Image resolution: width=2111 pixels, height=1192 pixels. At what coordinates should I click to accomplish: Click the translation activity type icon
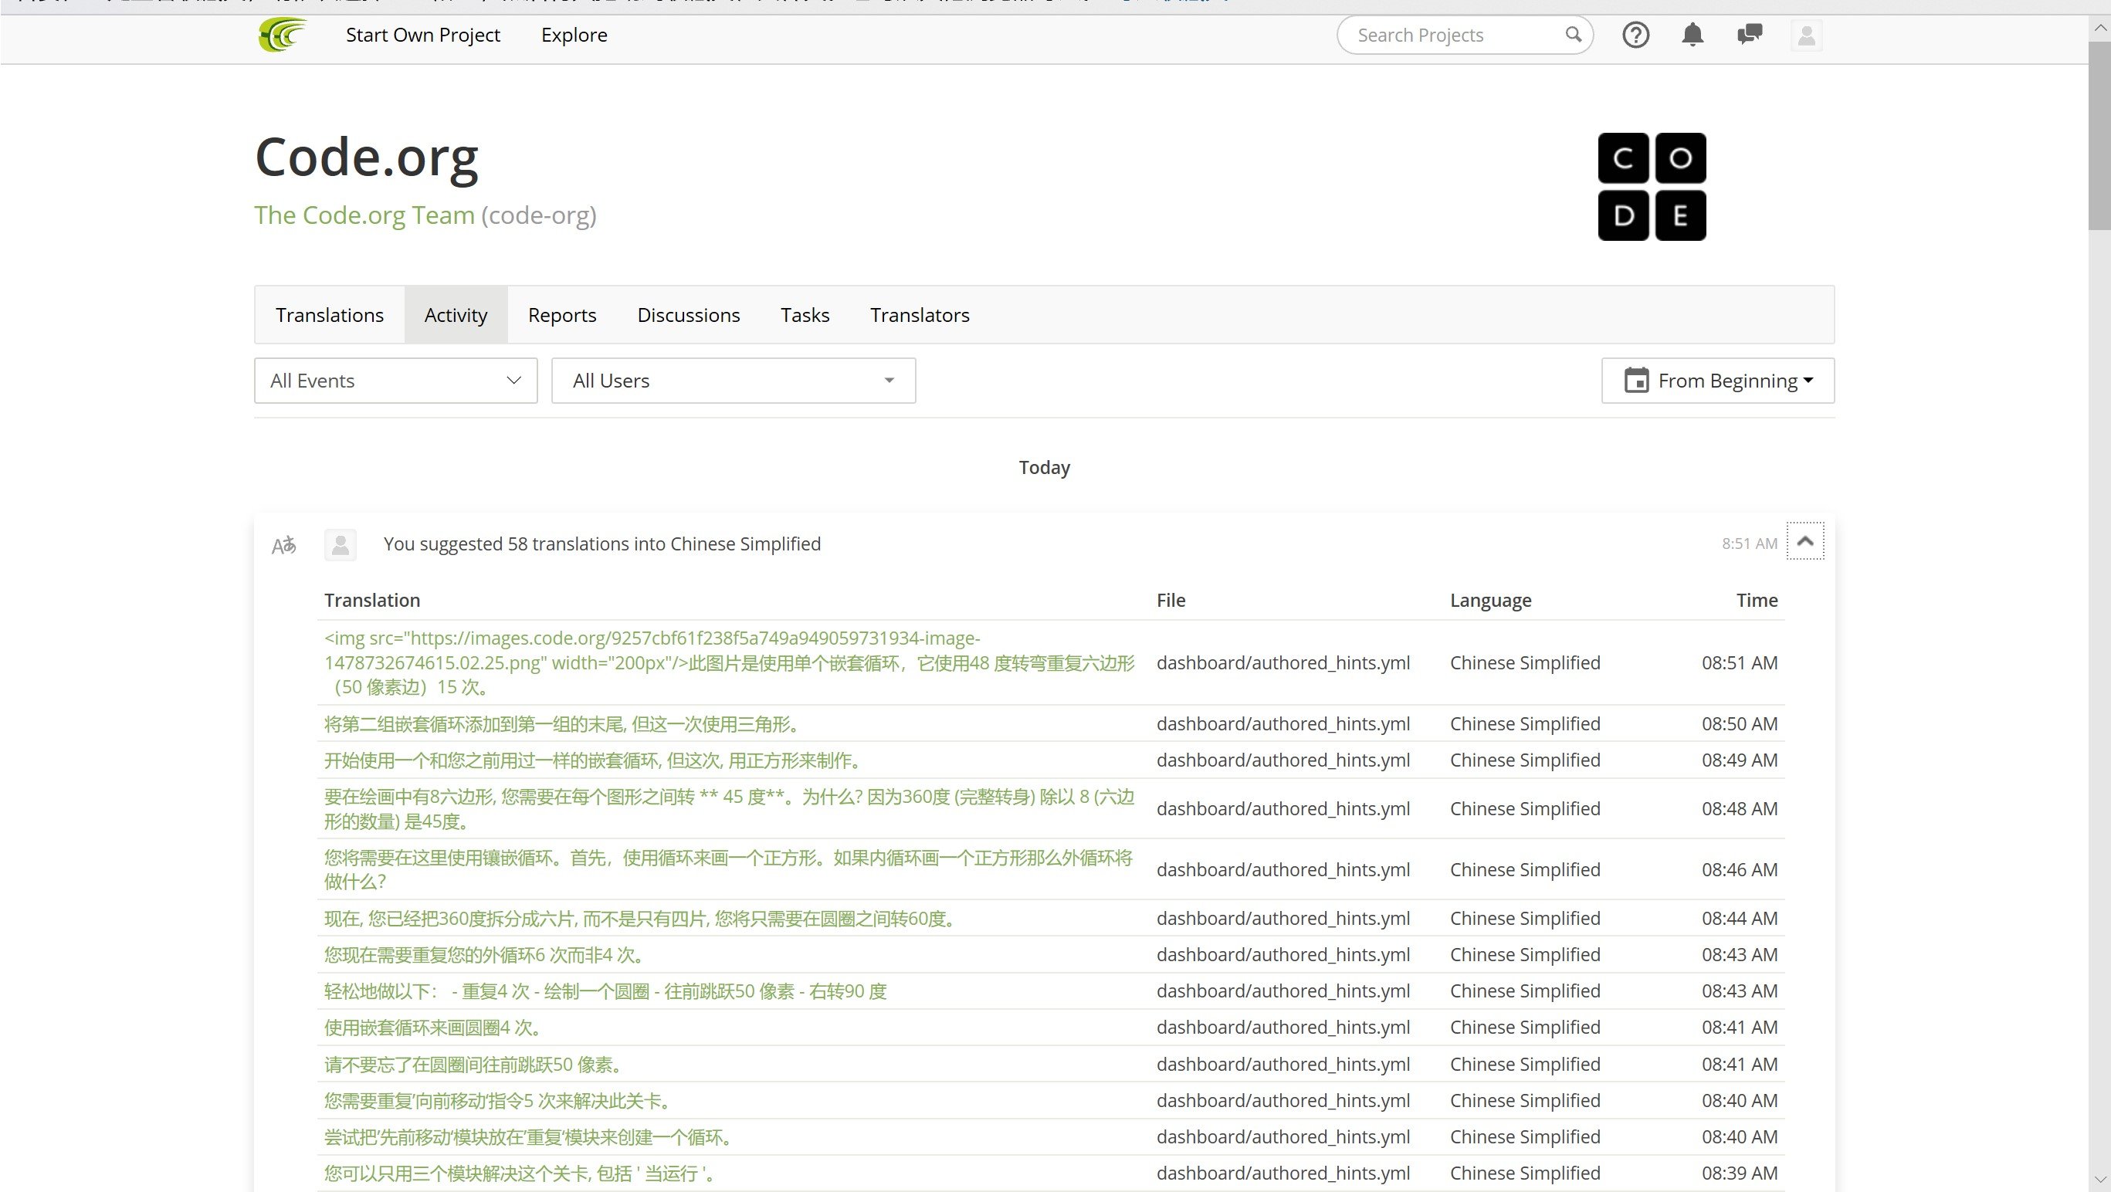tap(283, 545)
